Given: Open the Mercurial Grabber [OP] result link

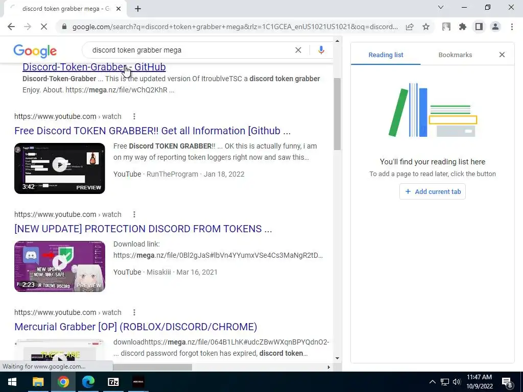Looking at the screenshot, I should pos(136,327).
